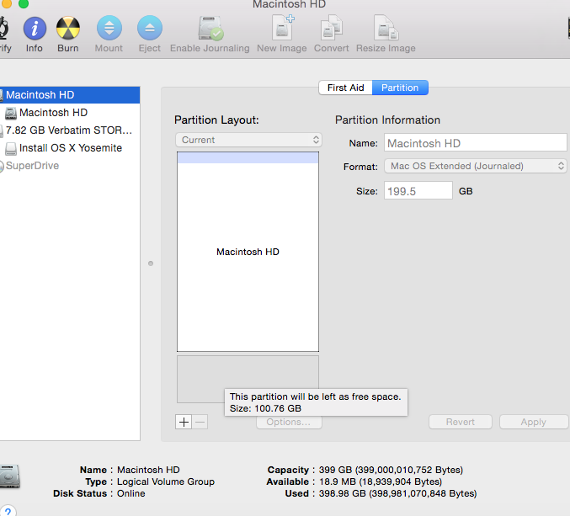Click the Size field showing 199.5
The height and width of the screenshot is (516, 570).
tap(418, 190)
